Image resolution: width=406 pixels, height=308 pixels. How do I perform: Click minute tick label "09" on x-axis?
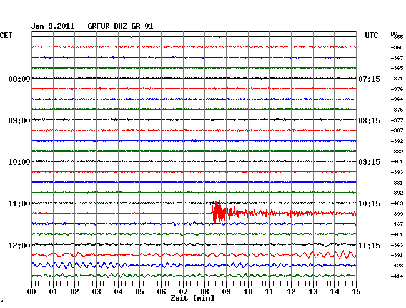[x=226, y=292]
